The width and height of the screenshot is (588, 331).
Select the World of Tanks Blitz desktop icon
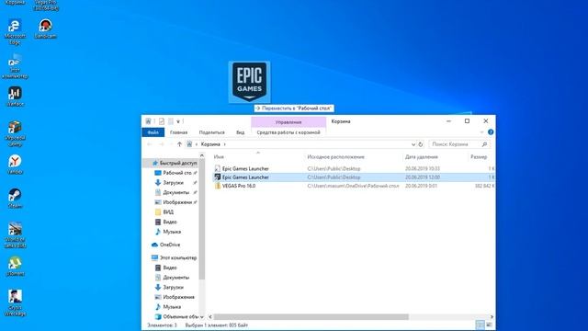click(x=15, y=234)
